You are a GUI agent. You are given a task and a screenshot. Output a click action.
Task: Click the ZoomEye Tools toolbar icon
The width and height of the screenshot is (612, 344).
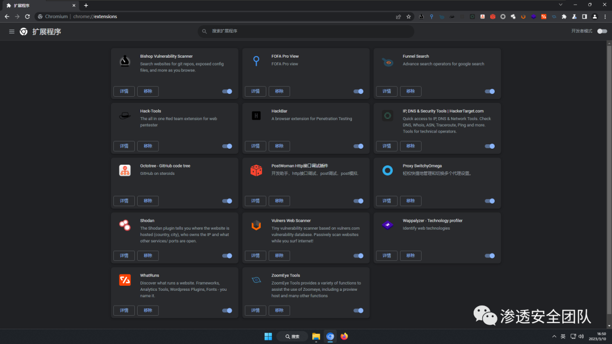tap(554, 17)
